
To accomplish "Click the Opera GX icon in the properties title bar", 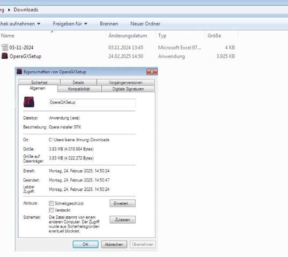I will [19, 72].
